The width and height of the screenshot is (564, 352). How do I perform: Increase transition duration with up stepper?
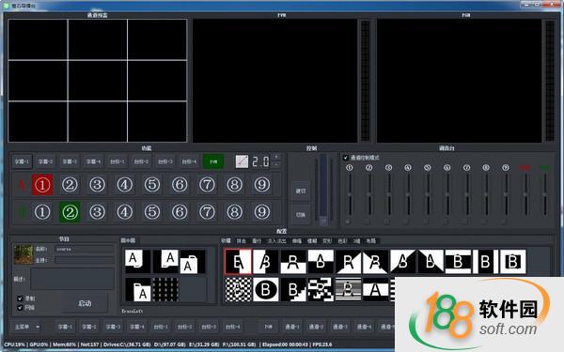pos(275,158)
